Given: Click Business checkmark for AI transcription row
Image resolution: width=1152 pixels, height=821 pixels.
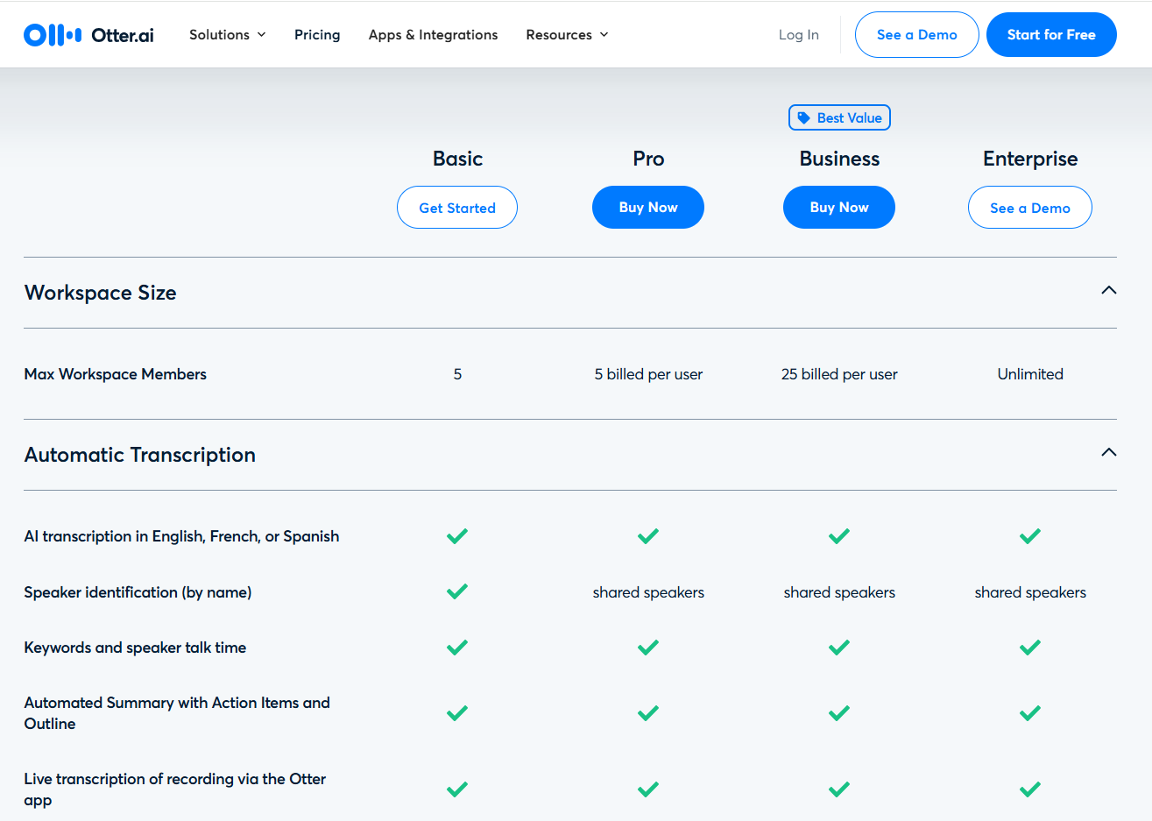Looking at the screenshot, I should tap(839, 536).
